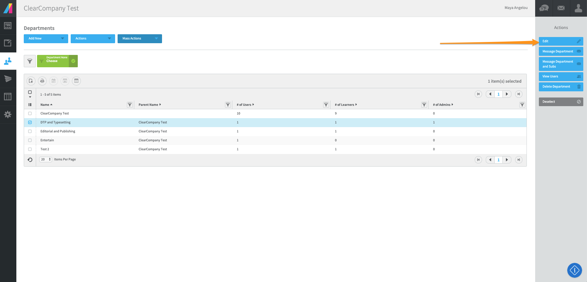Select page 1 in bottom pager

pyautogui.click(x=498, y=160)
